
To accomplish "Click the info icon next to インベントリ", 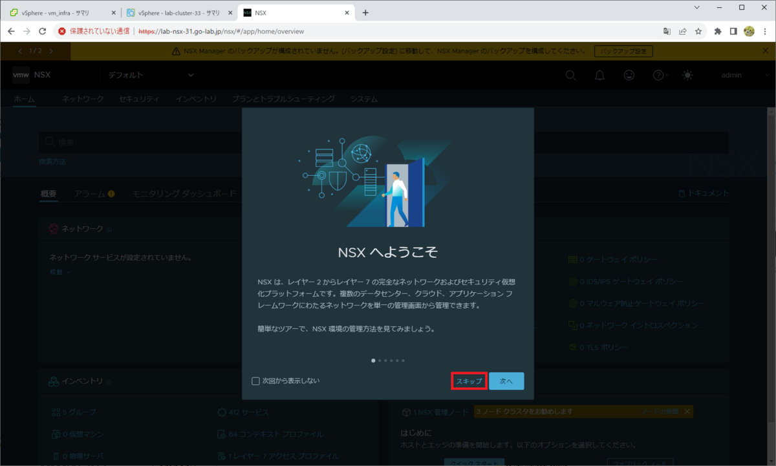I will [x=108, y=381].
